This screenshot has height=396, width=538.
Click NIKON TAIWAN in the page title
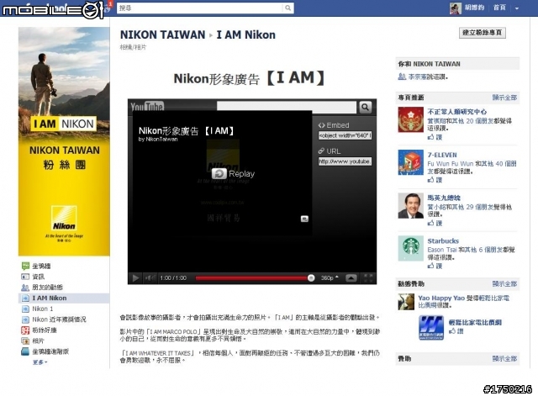[x=162, y=34]
